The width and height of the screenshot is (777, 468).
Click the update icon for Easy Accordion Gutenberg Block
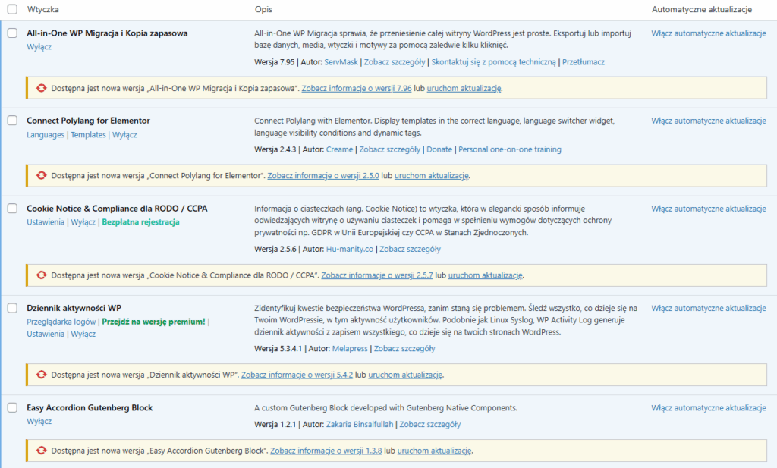click(41, 450)
